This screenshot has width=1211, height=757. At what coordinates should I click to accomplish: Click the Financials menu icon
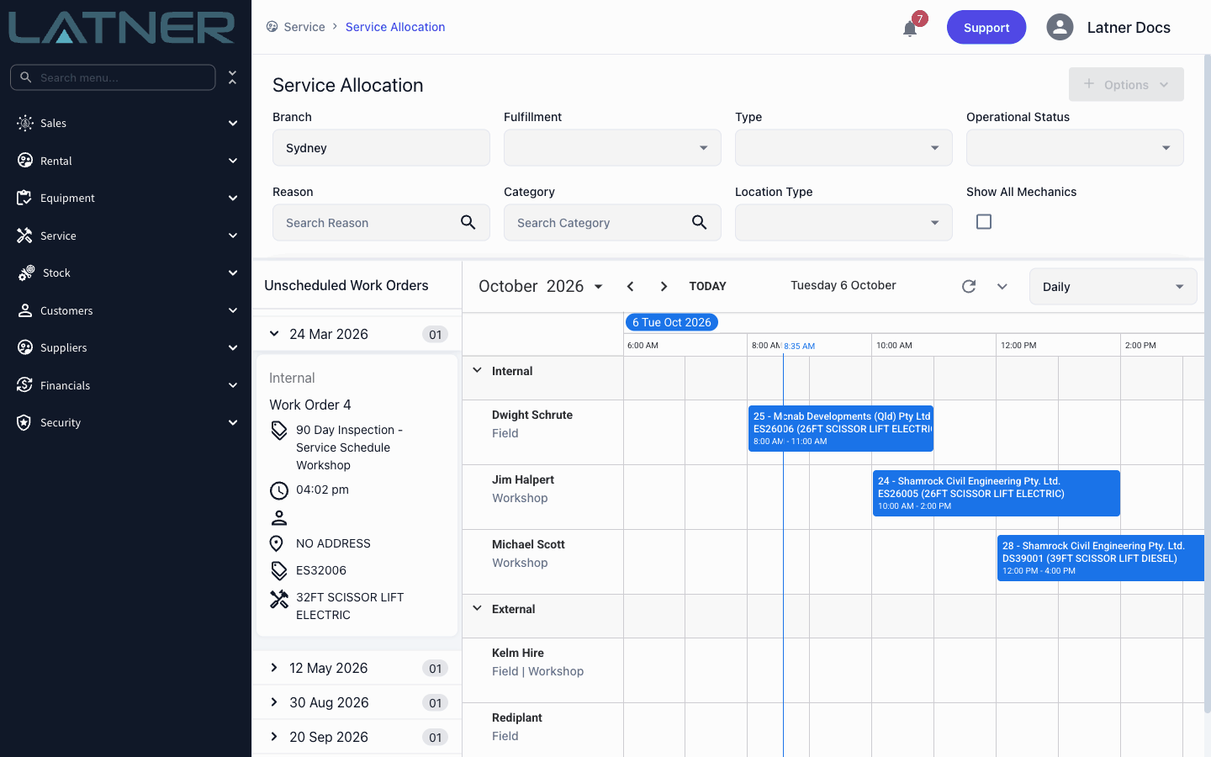click(x=25, y=385)
